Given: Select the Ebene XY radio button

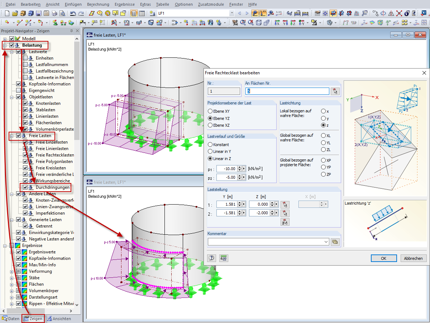Looking at the screenshot, I should 210,111.
